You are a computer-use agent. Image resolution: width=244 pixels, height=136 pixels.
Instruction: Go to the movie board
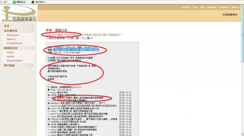[10, 56]
